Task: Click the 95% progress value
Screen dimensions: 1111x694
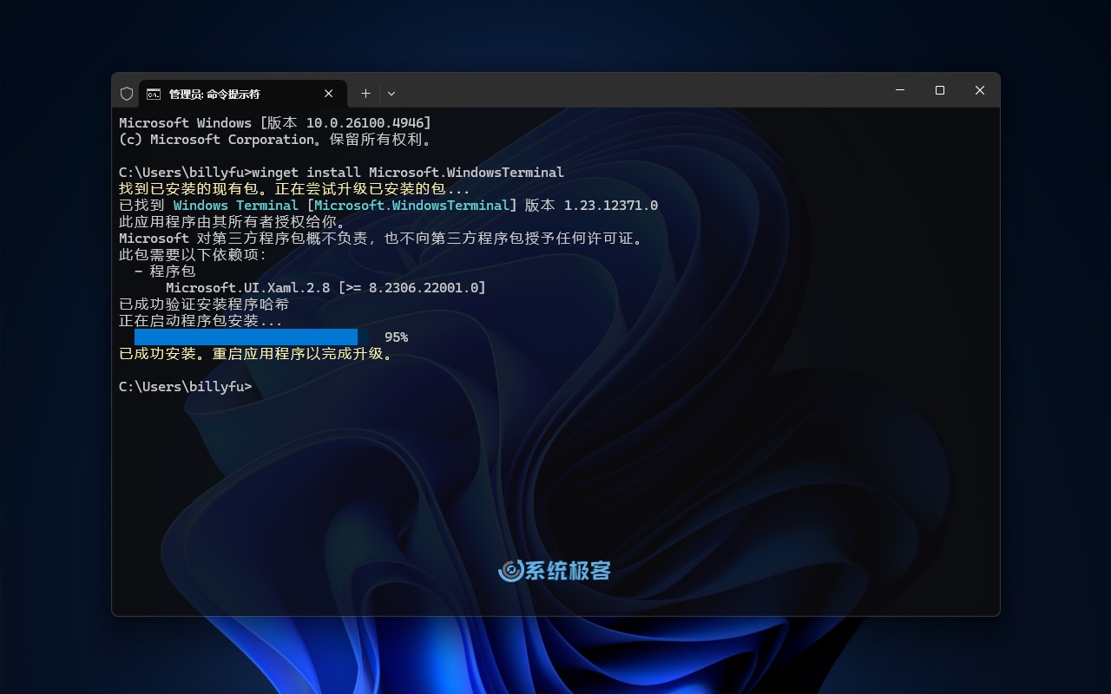Action: tap(396, 337)
